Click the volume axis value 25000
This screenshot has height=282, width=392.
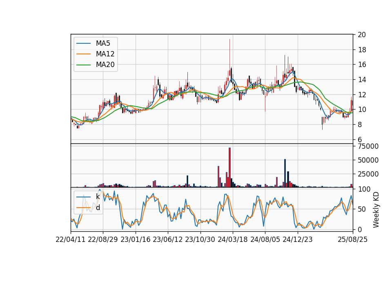click(x=368, y=174)
